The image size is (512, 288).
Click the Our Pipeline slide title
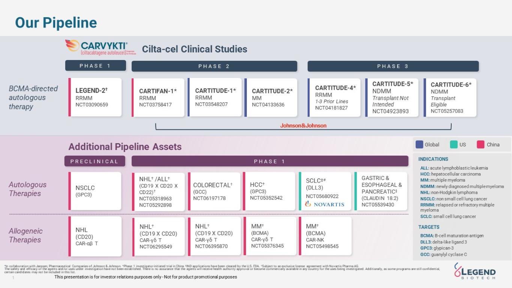56,22
